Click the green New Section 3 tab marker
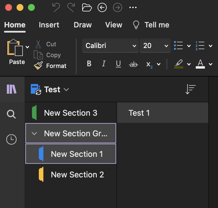218x208 pixels. 34,113
